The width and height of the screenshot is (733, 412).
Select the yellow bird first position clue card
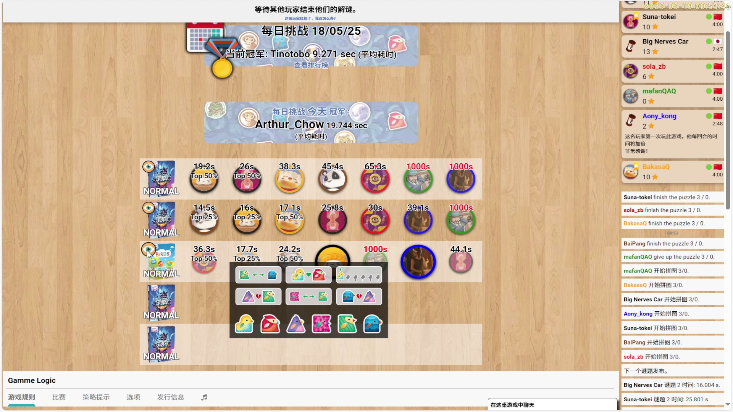359,275
